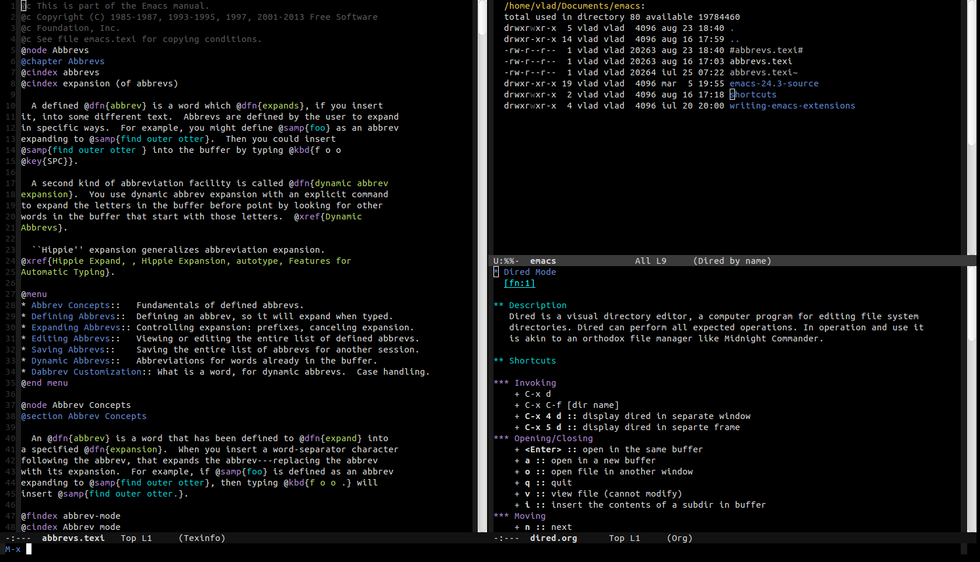Select the abbrevs.texi file in dired
The image size is (980, 562).
[761, 61]
